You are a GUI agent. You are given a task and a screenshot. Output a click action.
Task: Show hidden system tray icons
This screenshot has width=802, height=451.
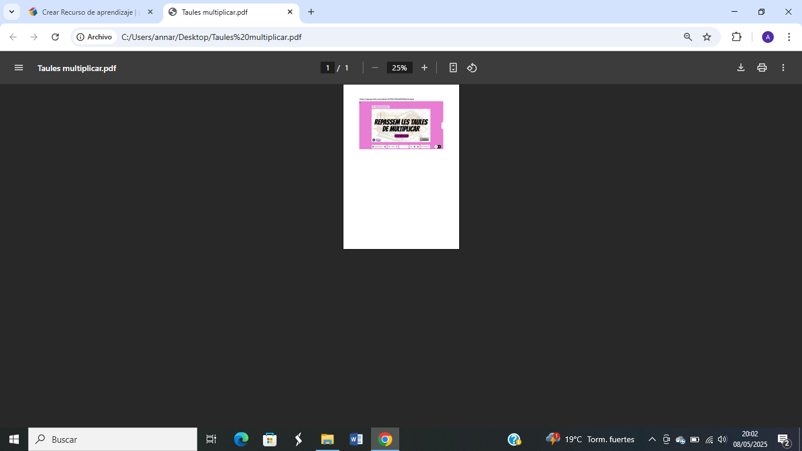[x=652, y=439]
